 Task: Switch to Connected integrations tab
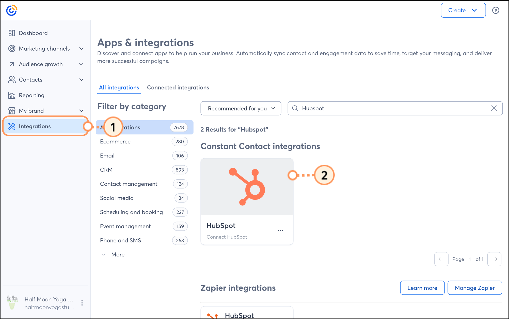tap(178, 88)
